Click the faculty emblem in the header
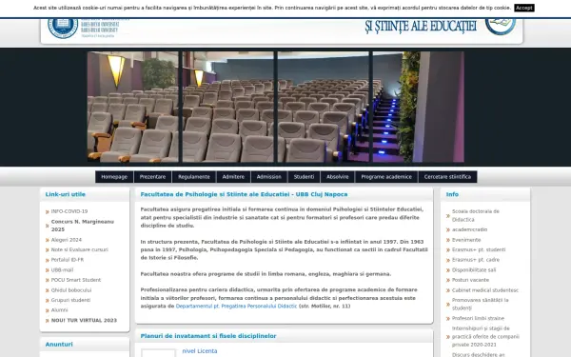Viewport: 571px width, 357px height. pos(501,27)
